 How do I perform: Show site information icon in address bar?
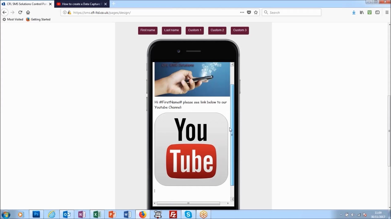65,12
